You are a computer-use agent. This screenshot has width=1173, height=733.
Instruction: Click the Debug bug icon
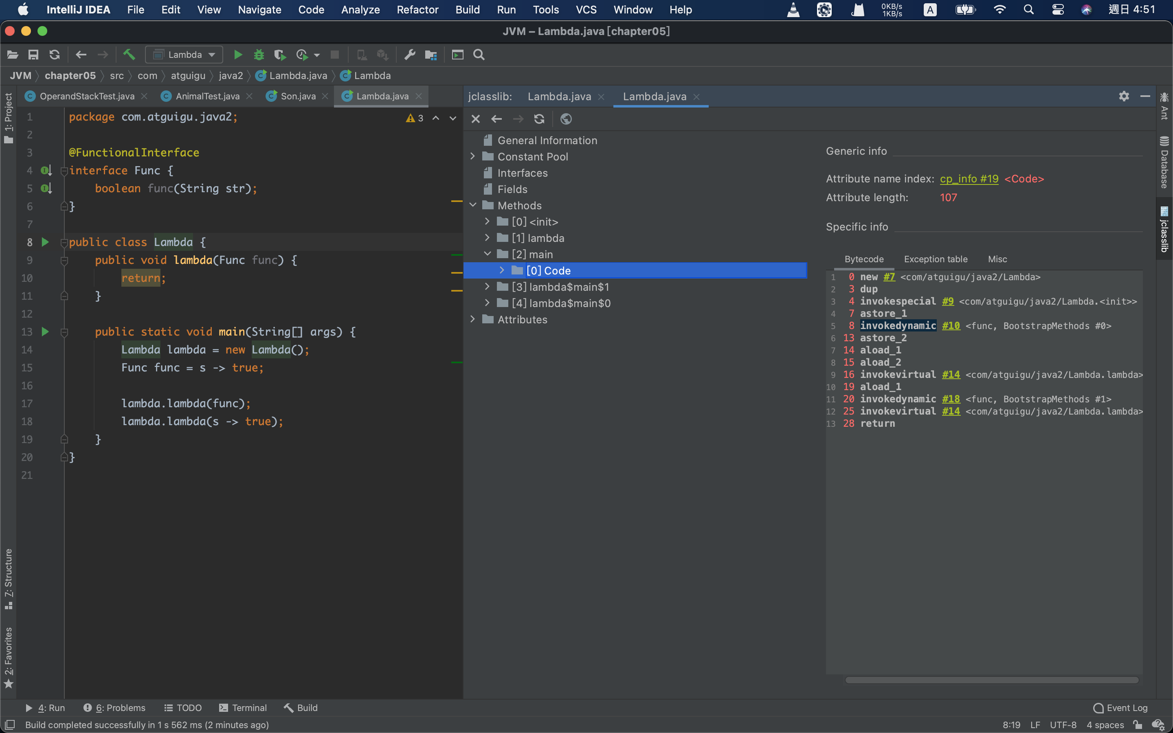point(259,55)
